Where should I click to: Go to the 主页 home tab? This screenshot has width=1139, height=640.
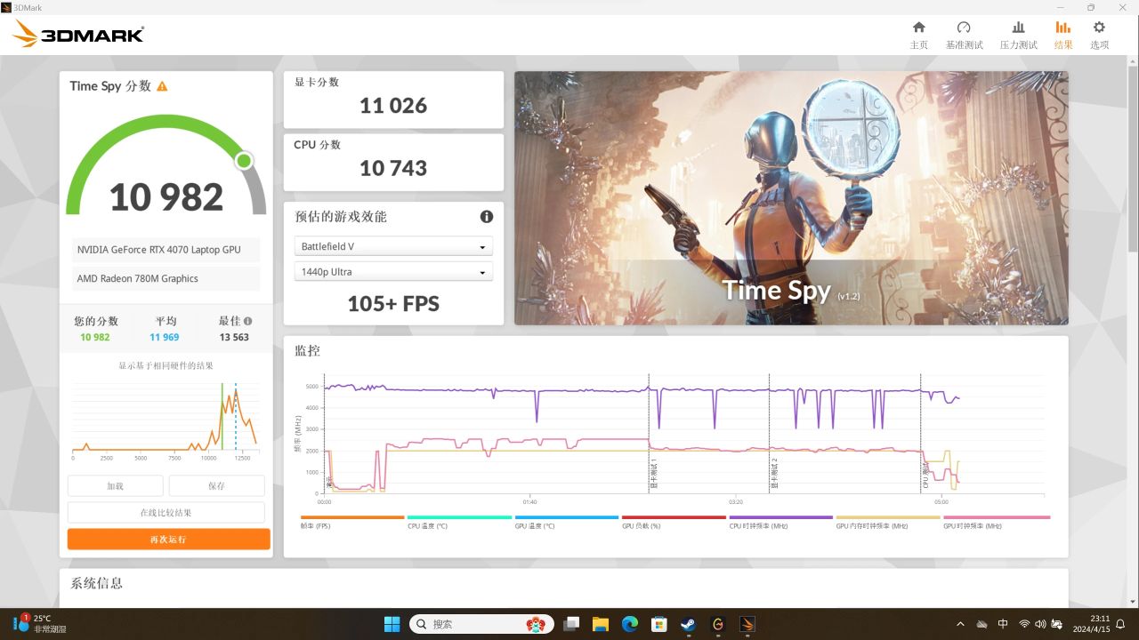pos(919,35)
